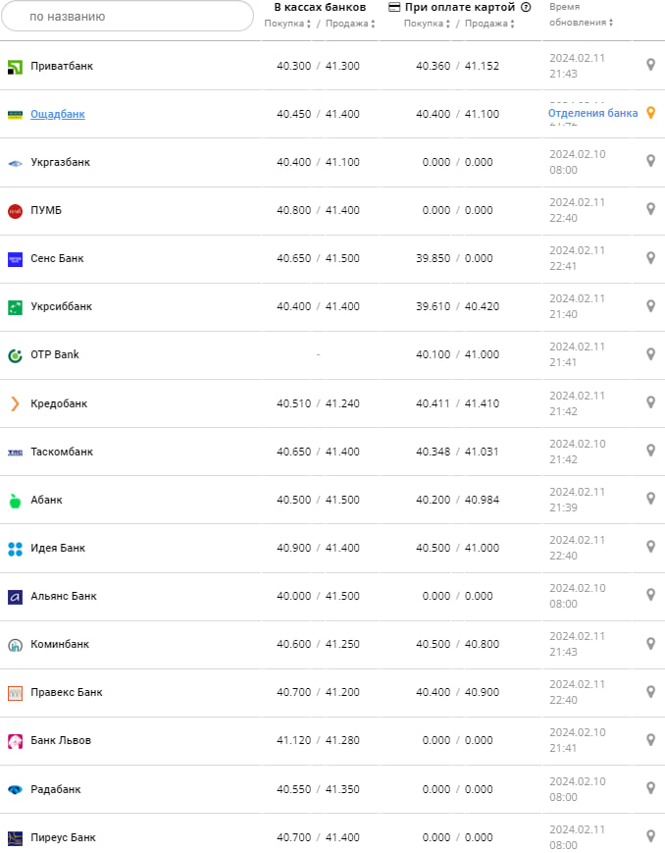665x853 pixels.
Task: Open map pin for Банк Львов
Action: coord(649,739)
